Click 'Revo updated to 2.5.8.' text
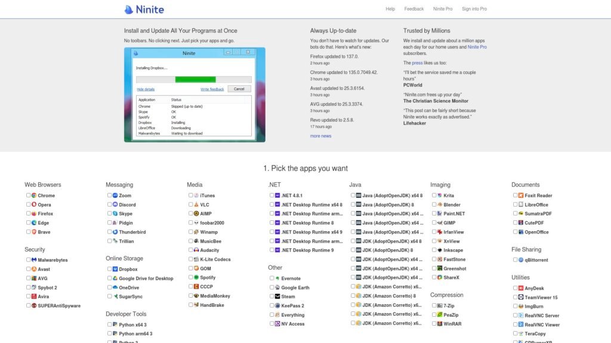Screen dimensions: 611x343 (x=332, y=120)
